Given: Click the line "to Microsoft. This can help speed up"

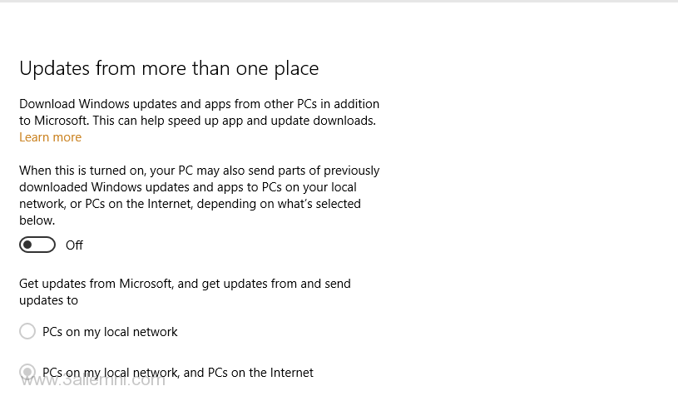Looking at the screenshot, I should 197,121.
